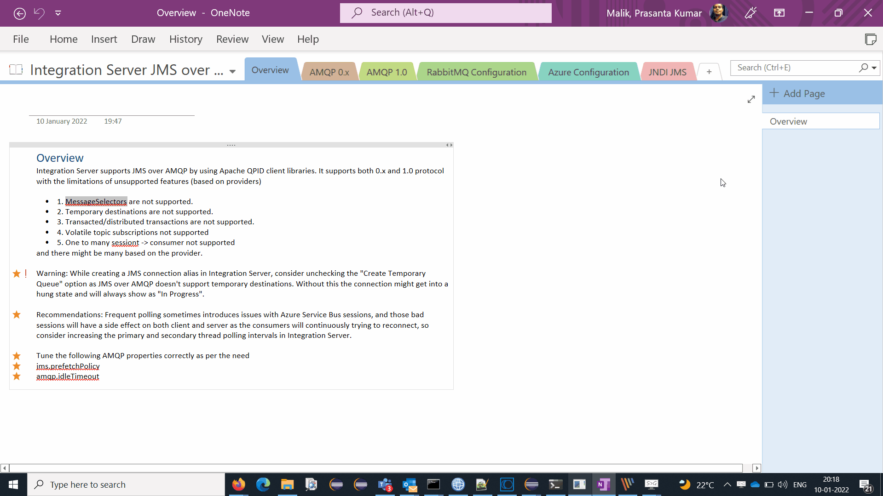Image resolution: width=883 pixels, height=496 pixels.
Task: Click the notebook icon beside the title
Action: pos(16,70)
